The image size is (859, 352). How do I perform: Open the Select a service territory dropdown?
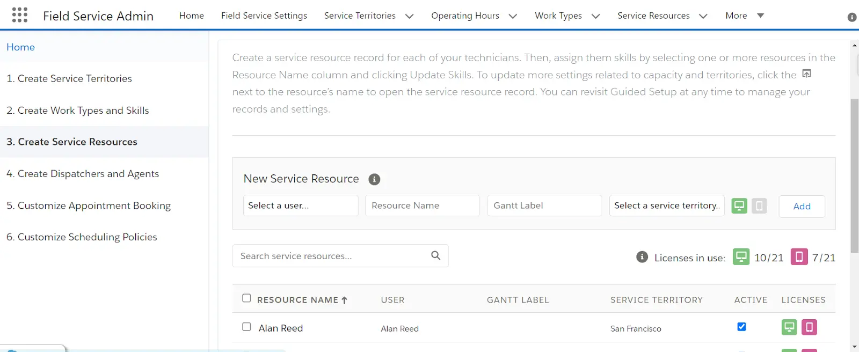[x=666, y=206]
